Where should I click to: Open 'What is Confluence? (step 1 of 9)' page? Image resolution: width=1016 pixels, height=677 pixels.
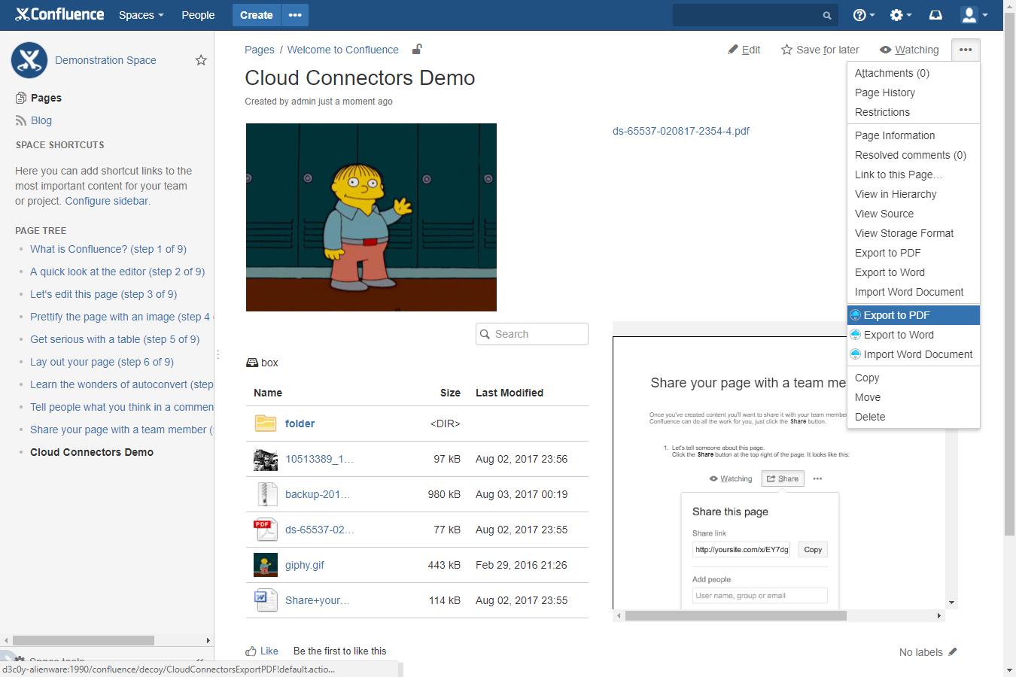click(x=108, y=249)
